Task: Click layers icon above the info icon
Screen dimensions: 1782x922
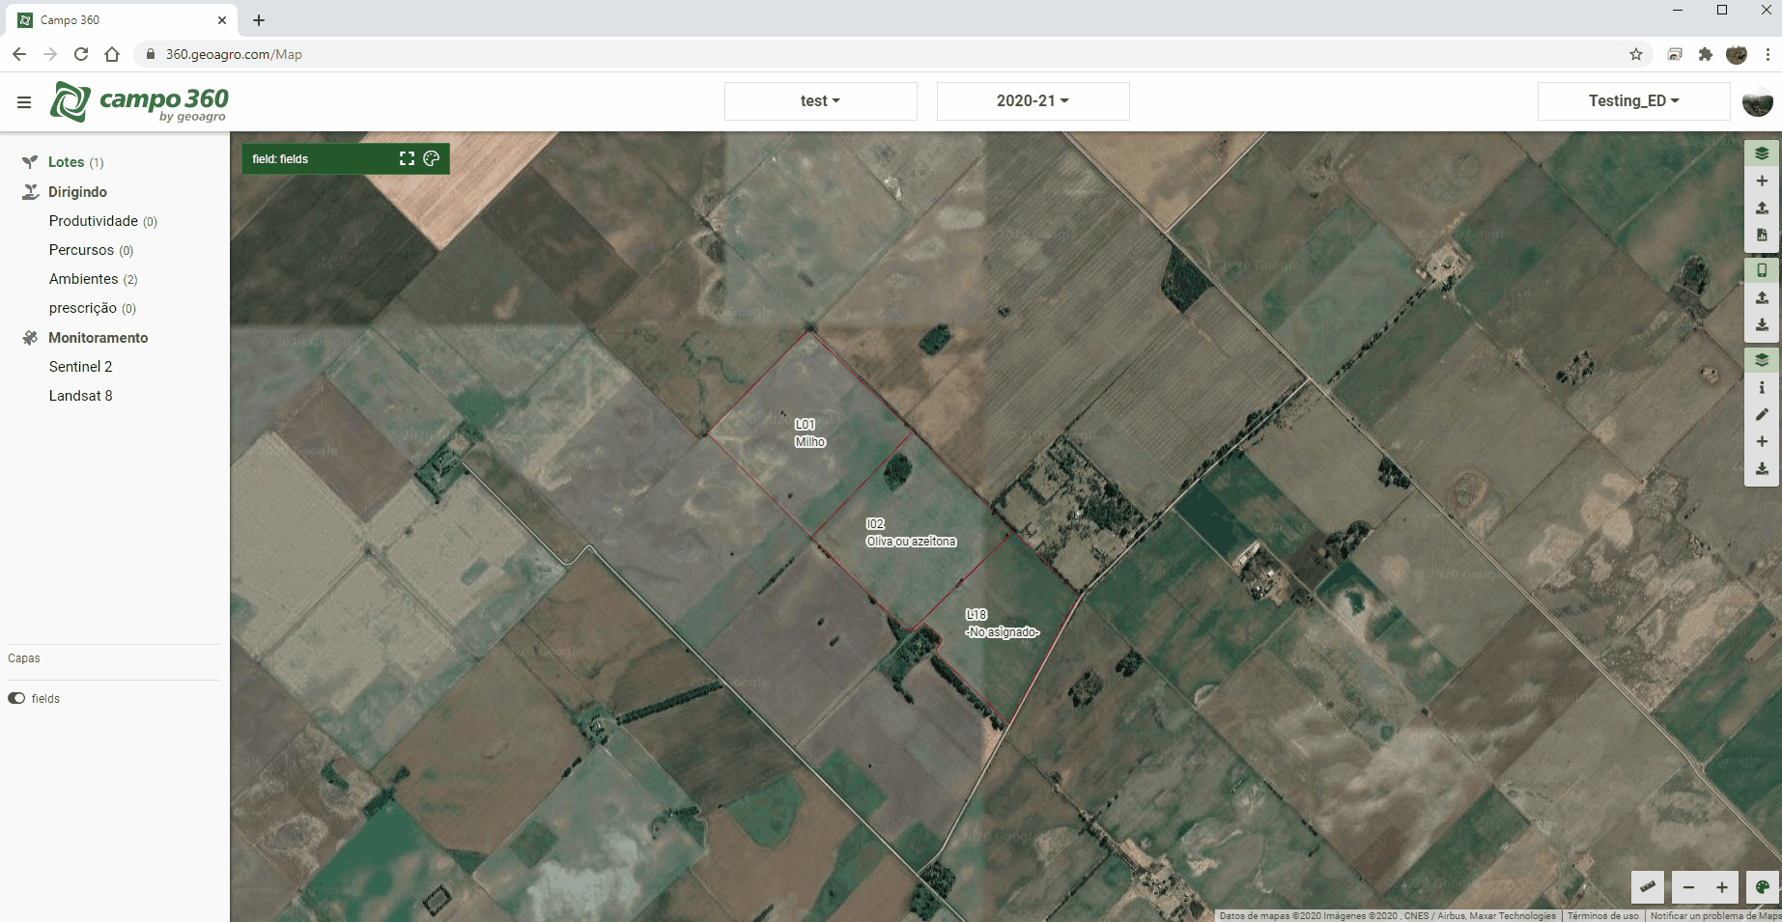Action: click(1762, 360)
